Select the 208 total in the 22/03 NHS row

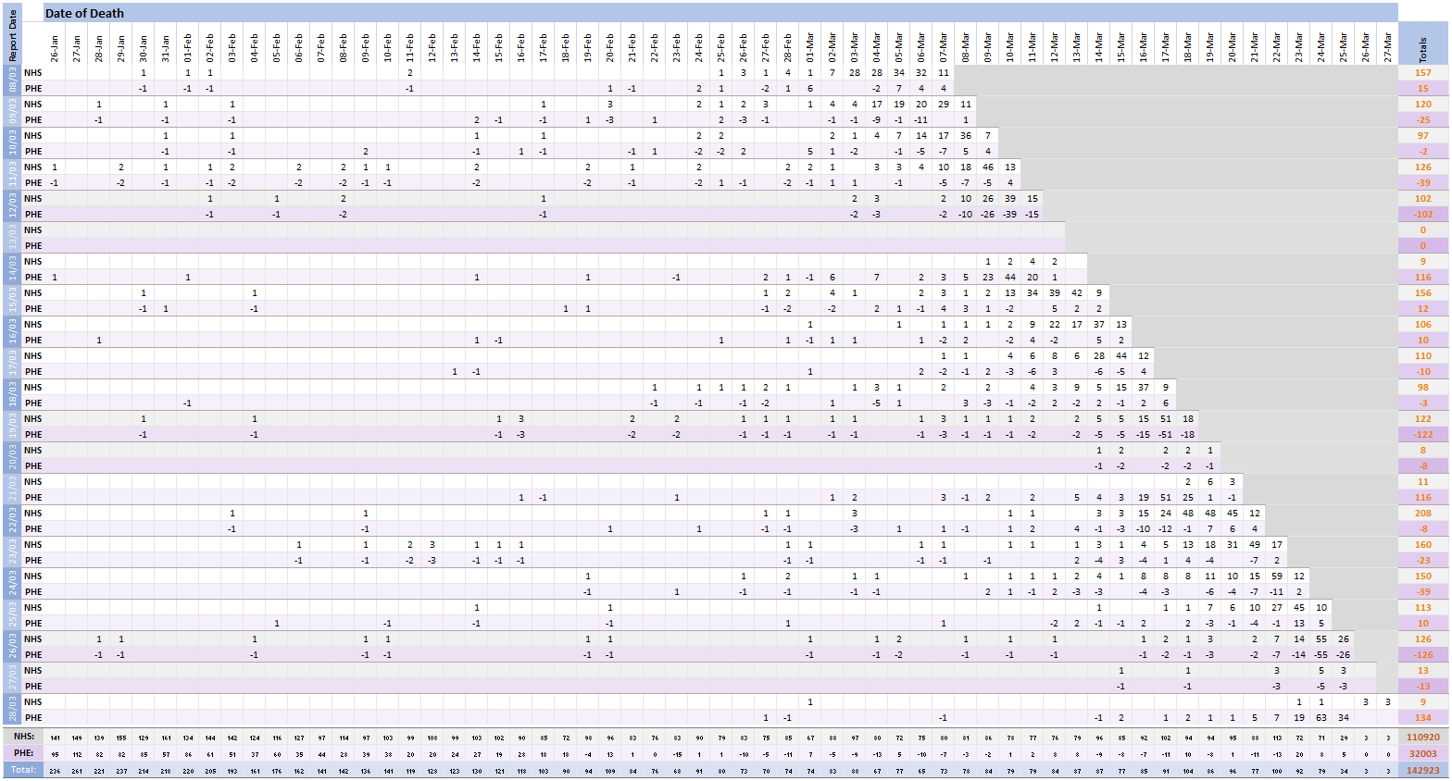click(x=1423, y=514)
